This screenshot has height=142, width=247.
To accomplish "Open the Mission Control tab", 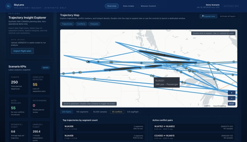I will [x=148, y=6].
